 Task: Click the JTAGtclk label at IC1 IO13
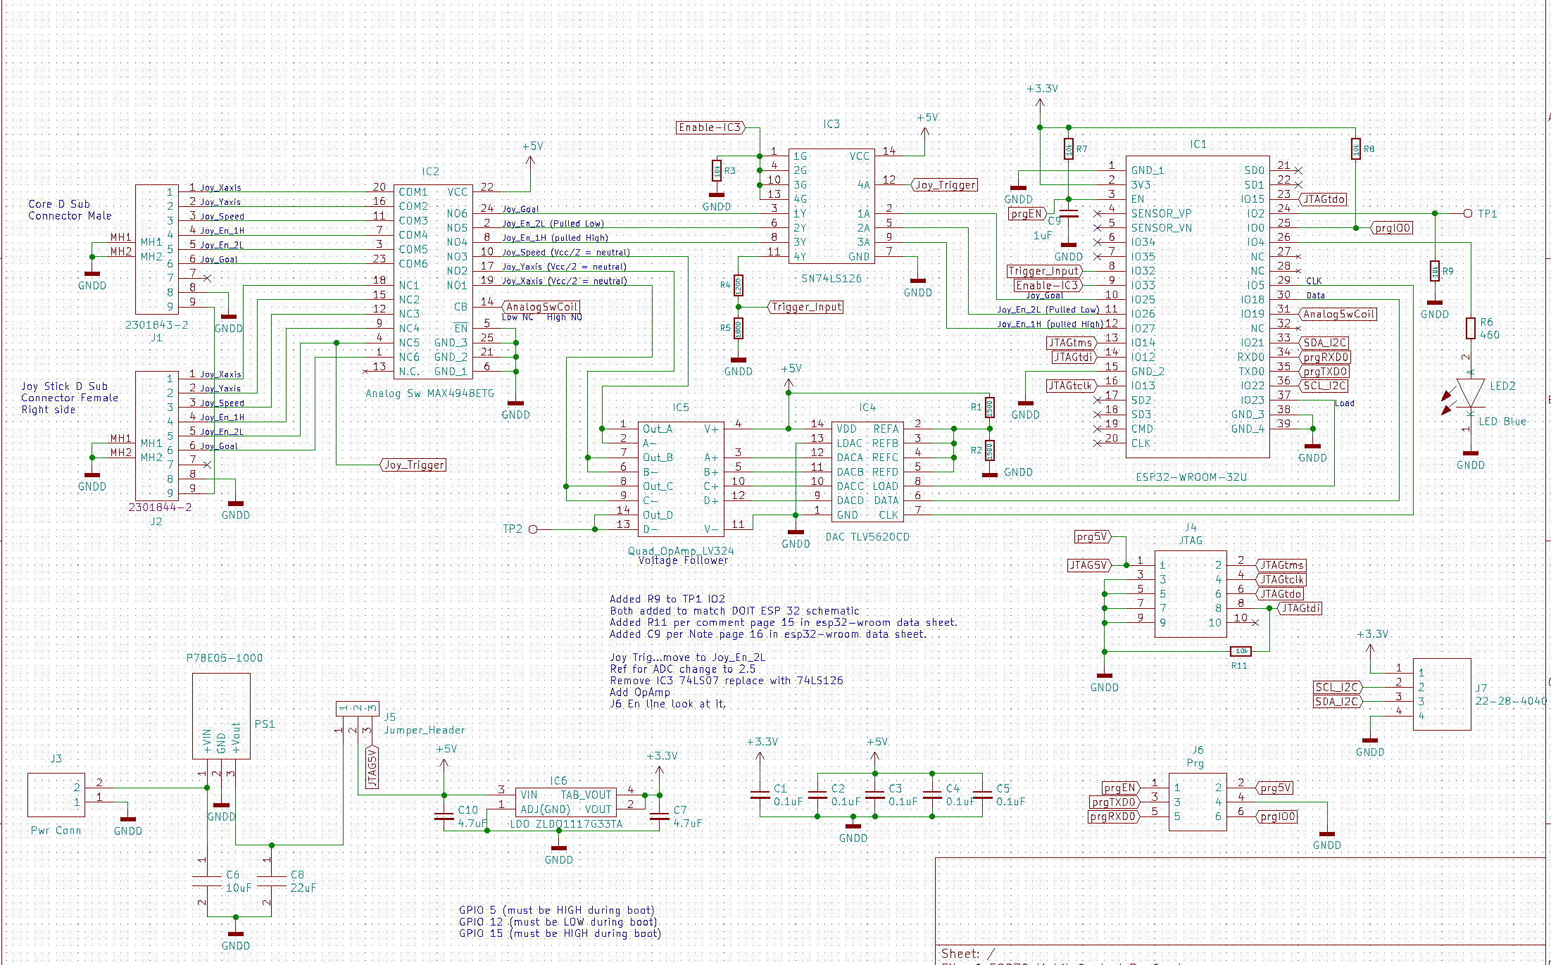(1072, 386)
